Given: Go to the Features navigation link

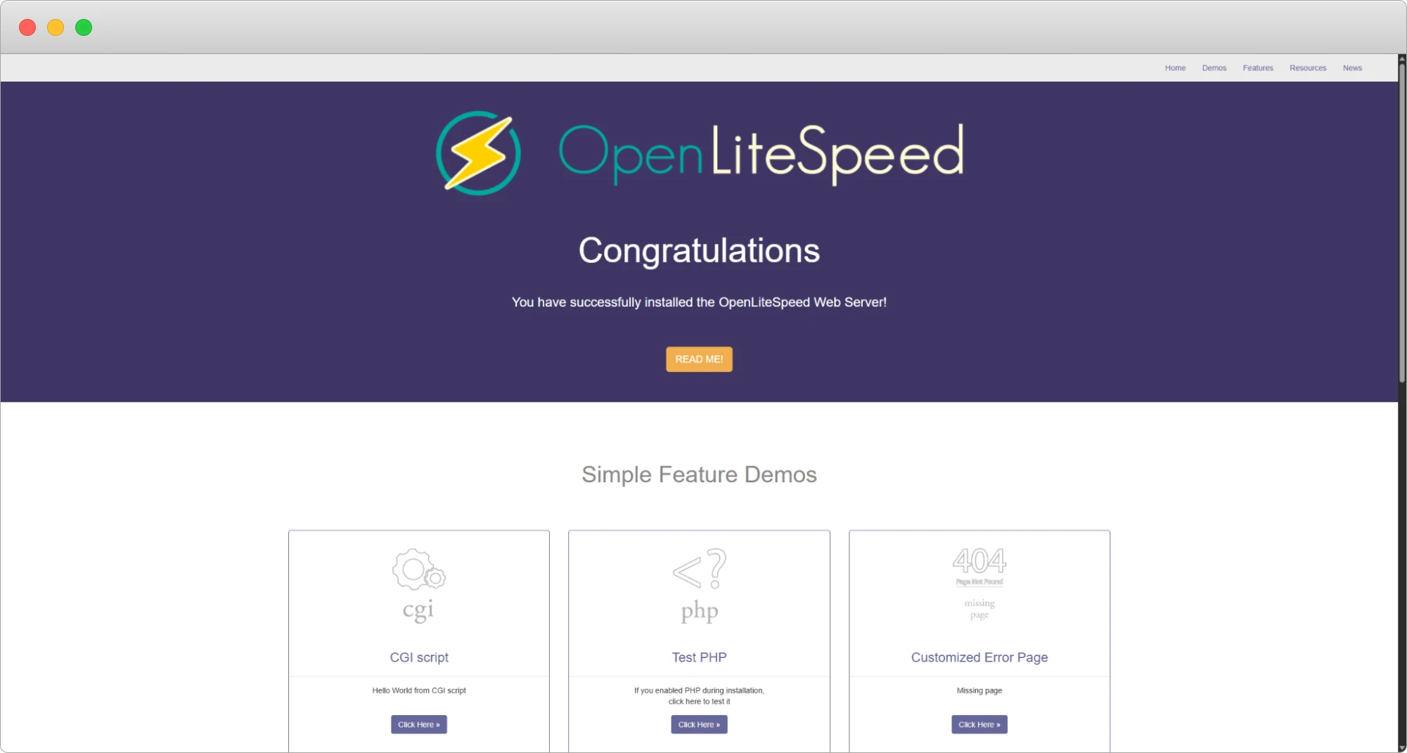Looking at the screenshot, I should 1258,68.
